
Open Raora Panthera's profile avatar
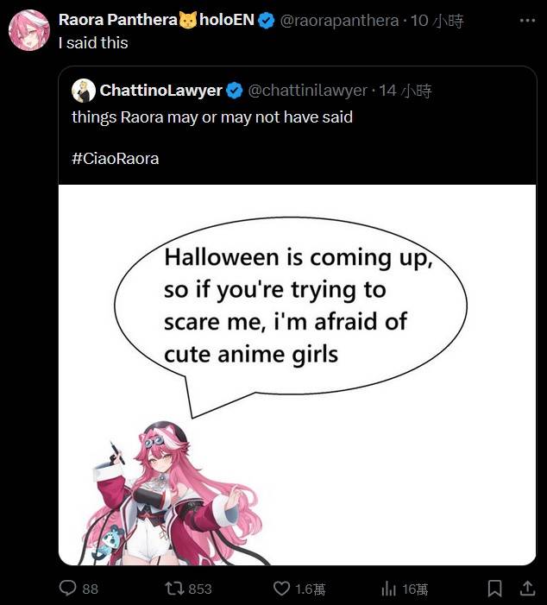(x=29, y=30)
